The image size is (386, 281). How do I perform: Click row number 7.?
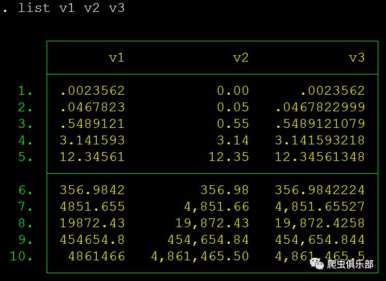click(x=25, y=206)
